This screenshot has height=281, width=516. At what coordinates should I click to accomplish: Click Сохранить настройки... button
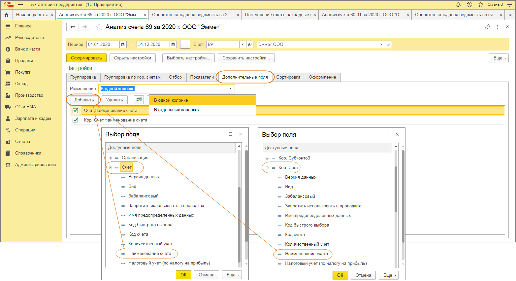[246, 58]
